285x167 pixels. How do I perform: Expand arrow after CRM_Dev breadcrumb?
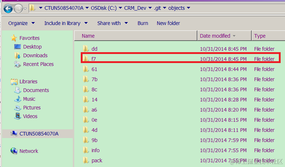pos(150,8)
